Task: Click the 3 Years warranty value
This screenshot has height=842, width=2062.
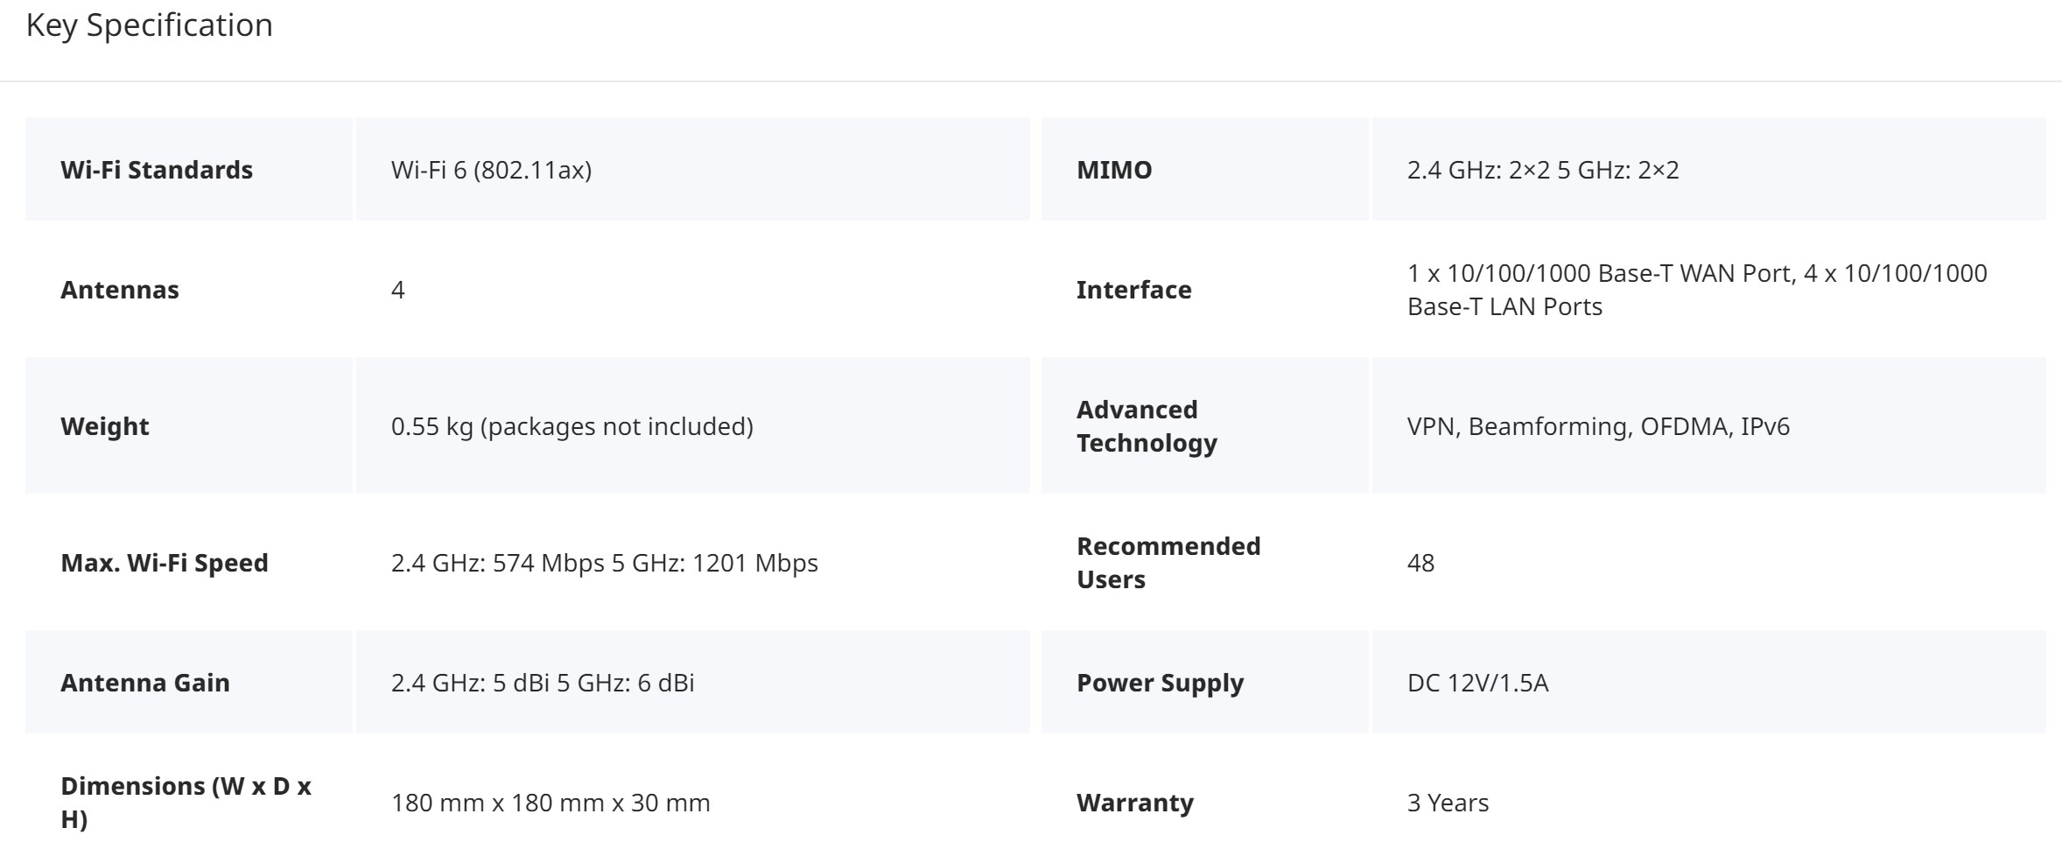Action: point(1448,803)
